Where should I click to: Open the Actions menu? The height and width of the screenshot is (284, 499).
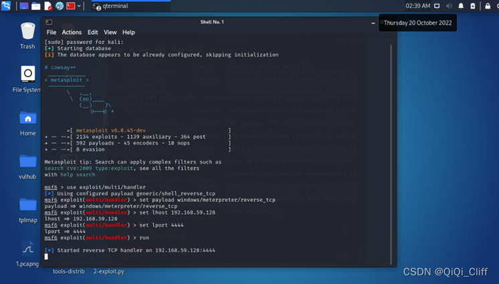pyautogui.click(x=72, y=32)
